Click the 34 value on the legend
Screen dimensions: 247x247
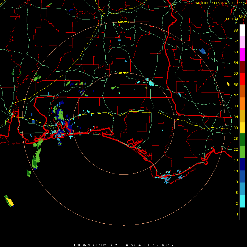pos(236,117)
